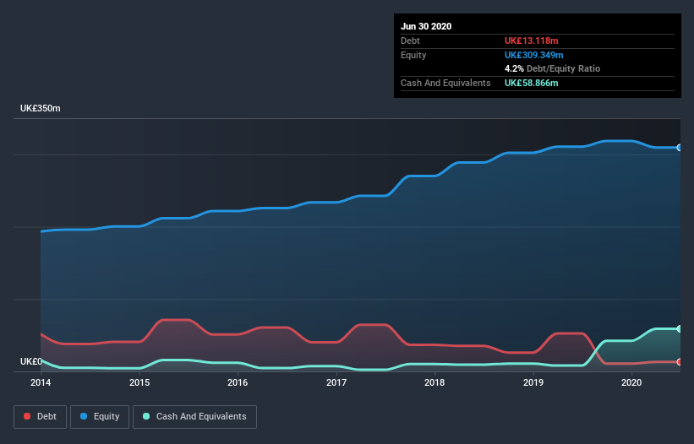Toggle the Debt series legend button
Image resolution: width=694 pixels, height=444 pixels.
click(41, 417)
